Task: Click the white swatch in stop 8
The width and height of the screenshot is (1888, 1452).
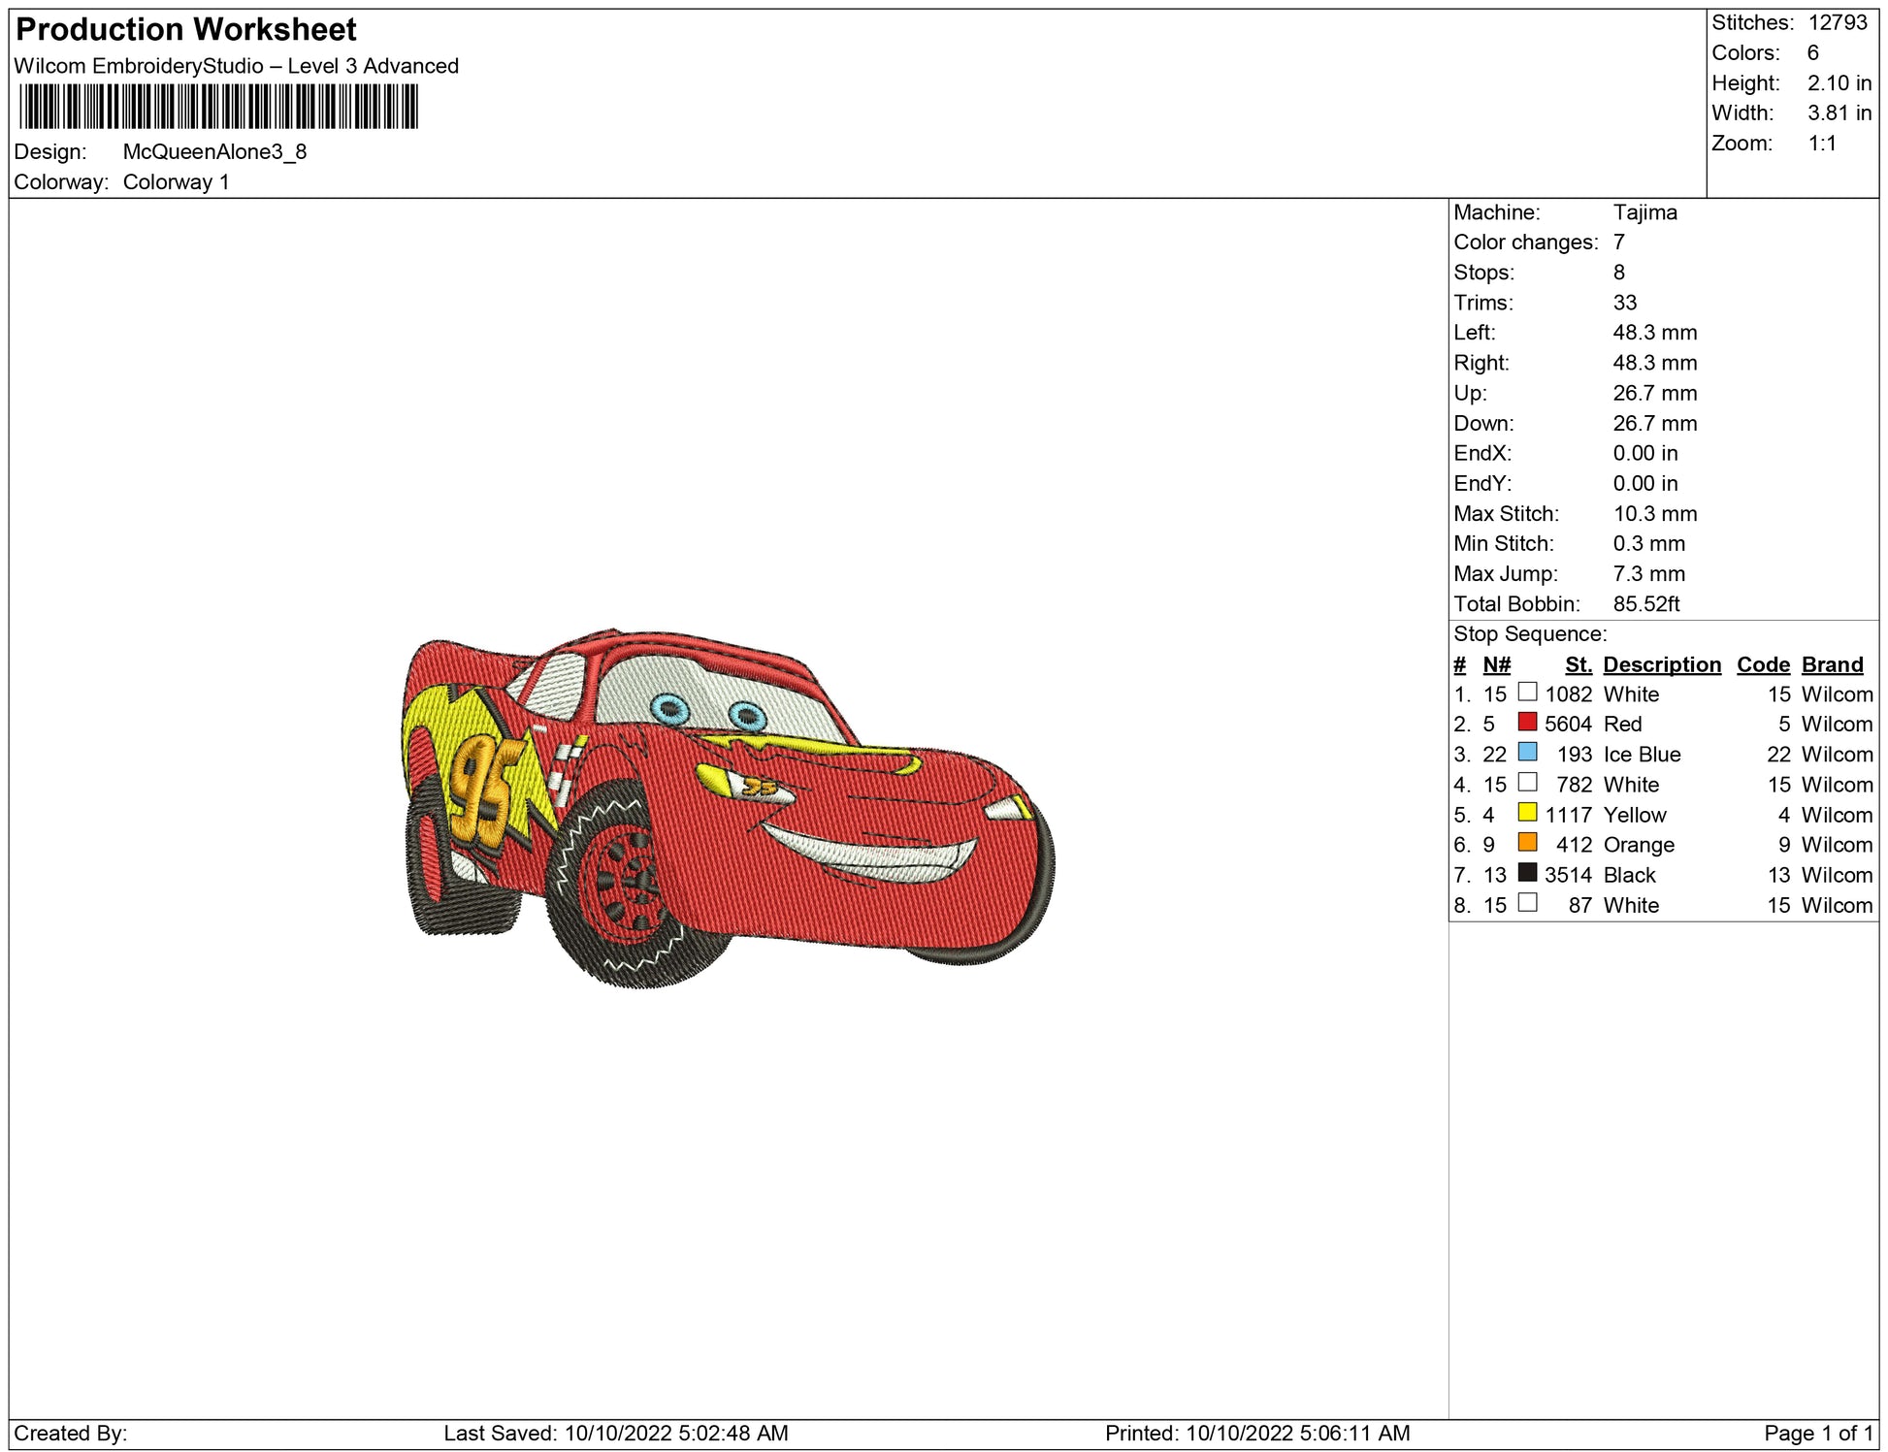Action: tap(1527, 902)
